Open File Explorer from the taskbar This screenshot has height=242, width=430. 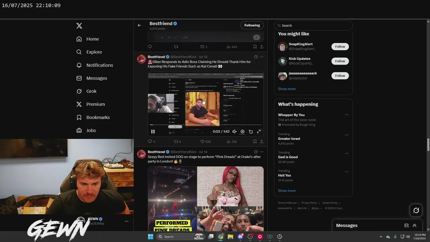click(230, 237)
